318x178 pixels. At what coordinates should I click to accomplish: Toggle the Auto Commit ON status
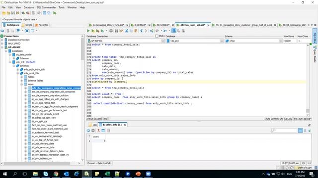[x=274, y=119]
